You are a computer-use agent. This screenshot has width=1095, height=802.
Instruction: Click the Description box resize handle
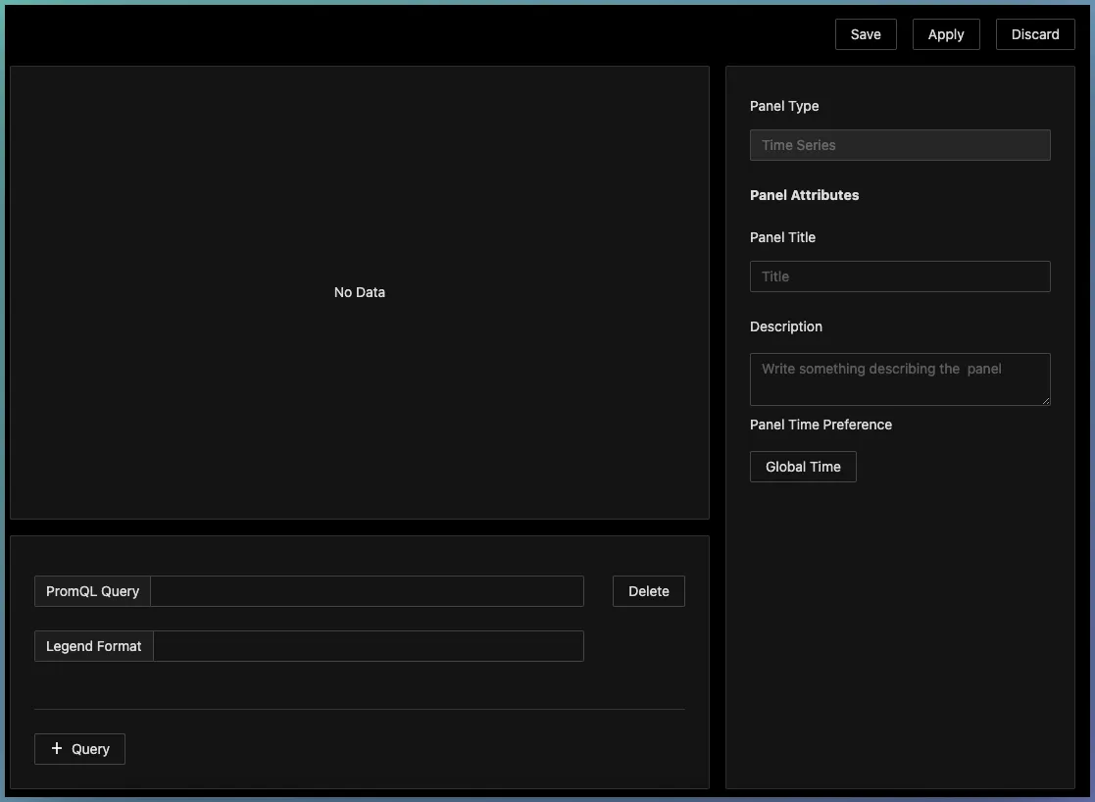(1045, 400)
